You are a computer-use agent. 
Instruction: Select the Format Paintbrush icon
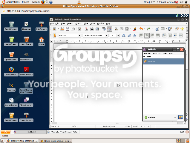(134, 29)
